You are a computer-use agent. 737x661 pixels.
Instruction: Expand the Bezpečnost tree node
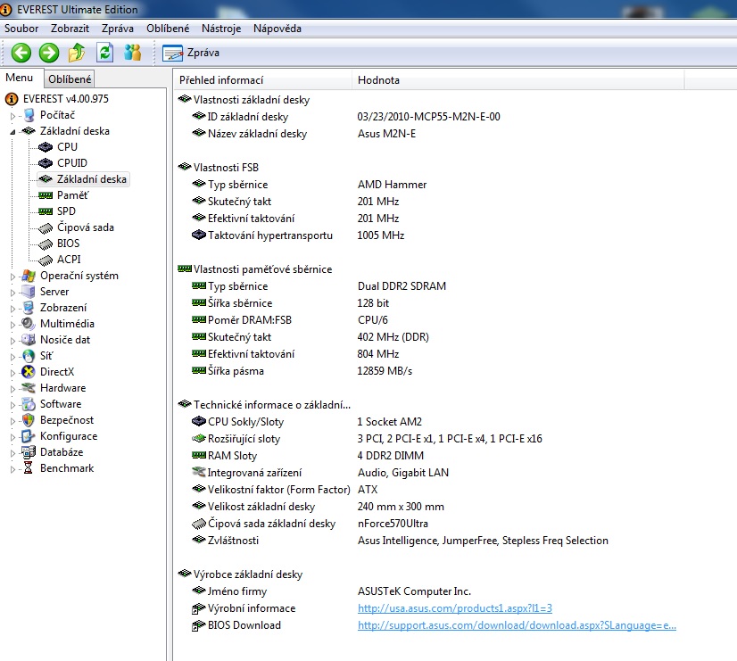point(12,420)
